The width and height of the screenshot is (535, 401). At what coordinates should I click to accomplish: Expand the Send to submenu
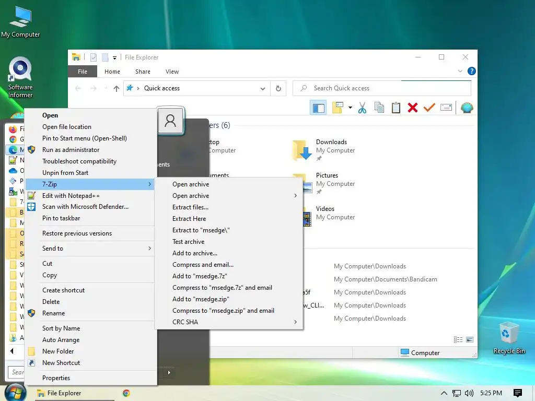[x=149, y=249]
